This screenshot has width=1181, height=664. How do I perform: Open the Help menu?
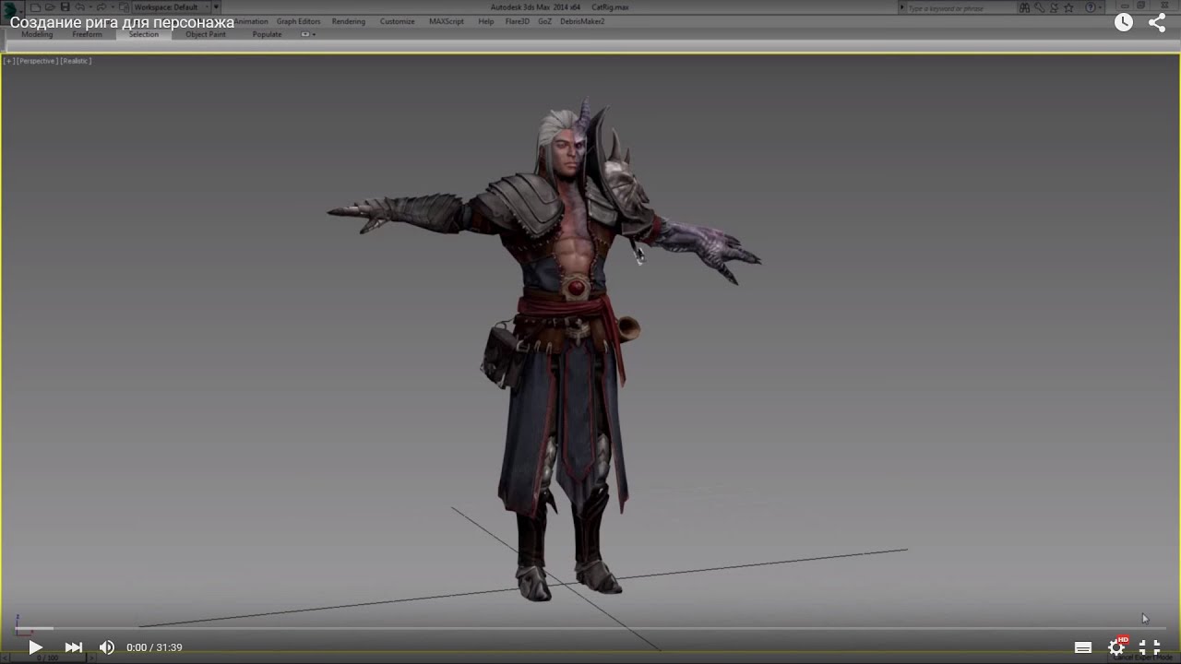485,21
